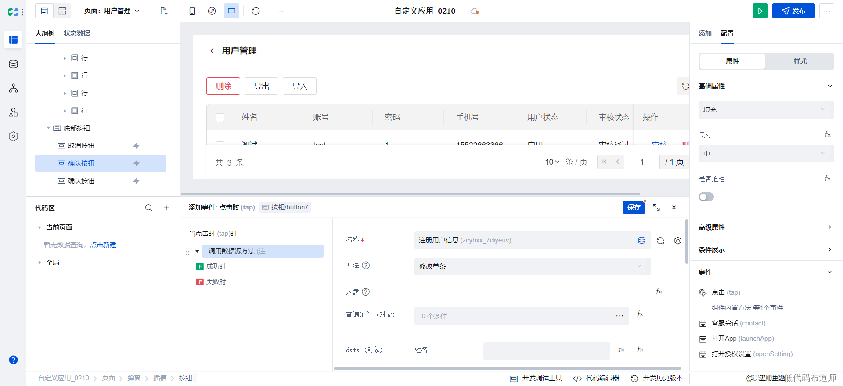Open the 尺寸 dropdown showing 中
Viewport: 843px width, 386px height.
click(766, 154)
